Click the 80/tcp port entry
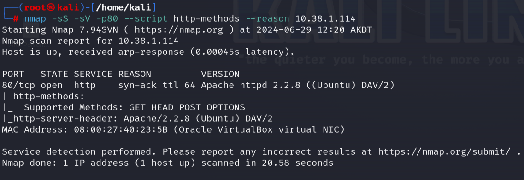The image size is (524, 180). point(19,85)
